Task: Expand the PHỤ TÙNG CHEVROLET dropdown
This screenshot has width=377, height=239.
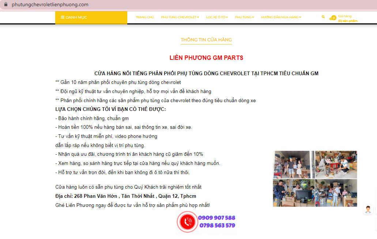Action: point(180,17)
